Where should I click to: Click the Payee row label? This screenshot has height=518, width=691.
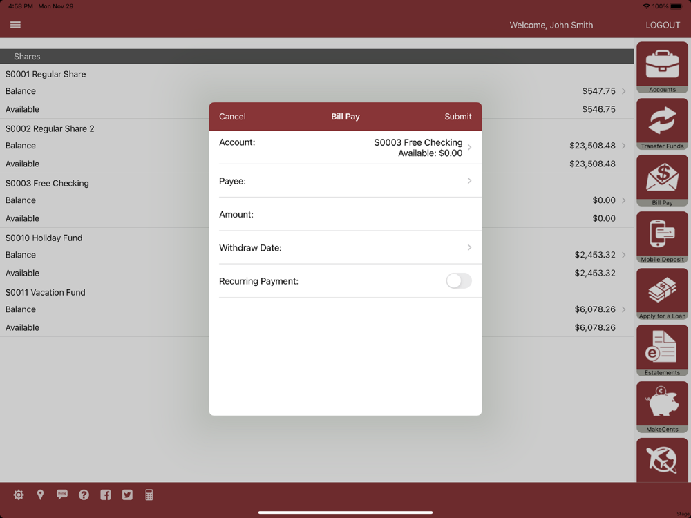[232, 181]
